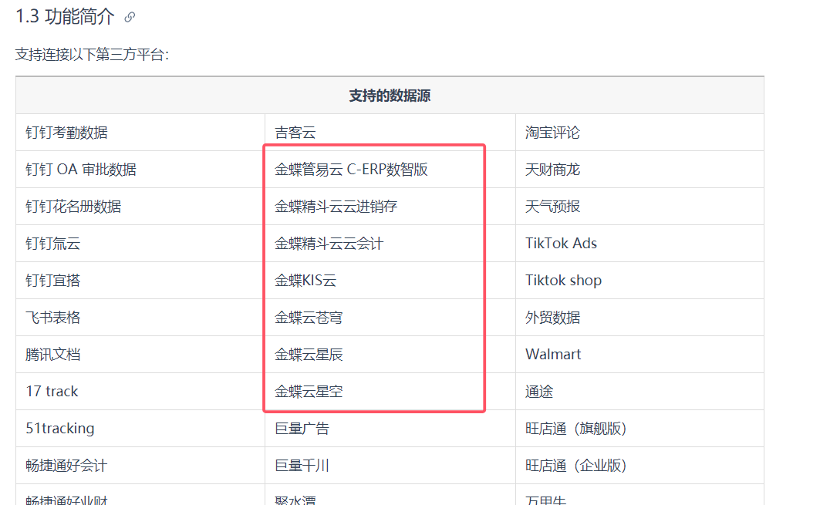Select the 支持连接以下第三方平台 sentence
820x505 pixels.
pyautogui.click(x=92, y=55)
